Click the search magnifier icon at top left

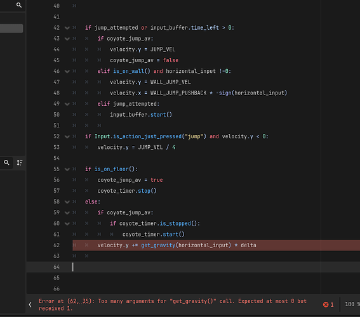[19, 5]
